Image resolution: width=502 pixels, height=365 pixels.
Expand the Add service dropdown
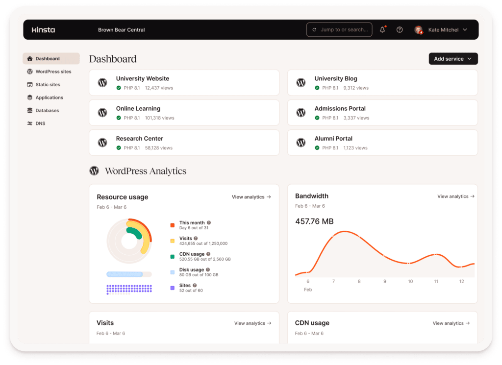coord(453,58)
